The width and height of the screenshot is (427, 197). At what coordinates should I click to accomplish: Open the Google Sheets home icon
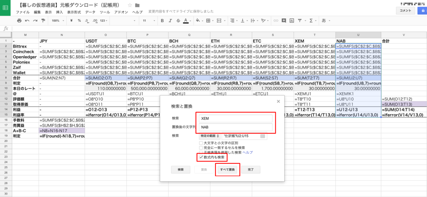click(x=5, y=8)
